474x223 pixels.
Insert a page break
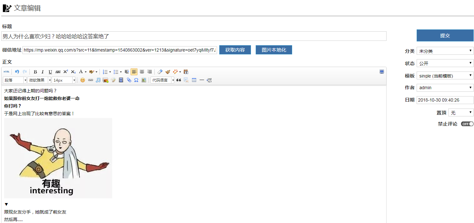(x=209, y=80)
